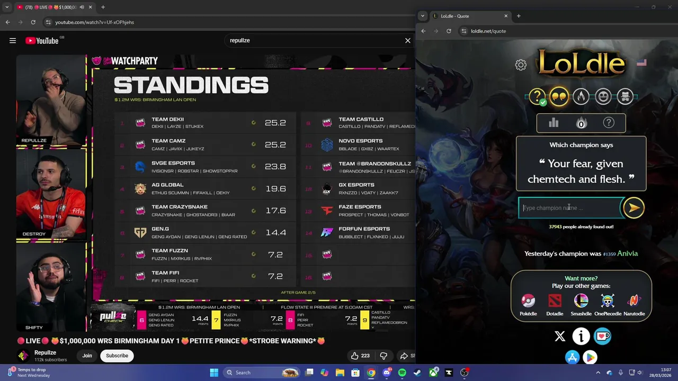Open the LoLdle stats bar-chart icon
This screenshot has width=678, height=381.
click(554, 123)
